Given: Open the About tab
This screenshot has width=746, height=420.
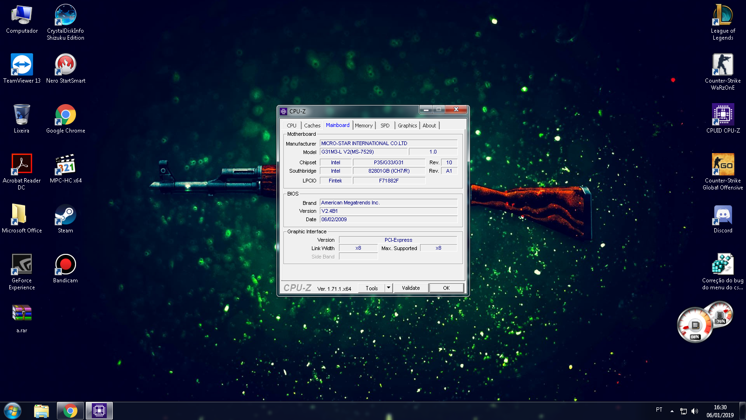Looking at the screenshot, I should 429,126.
